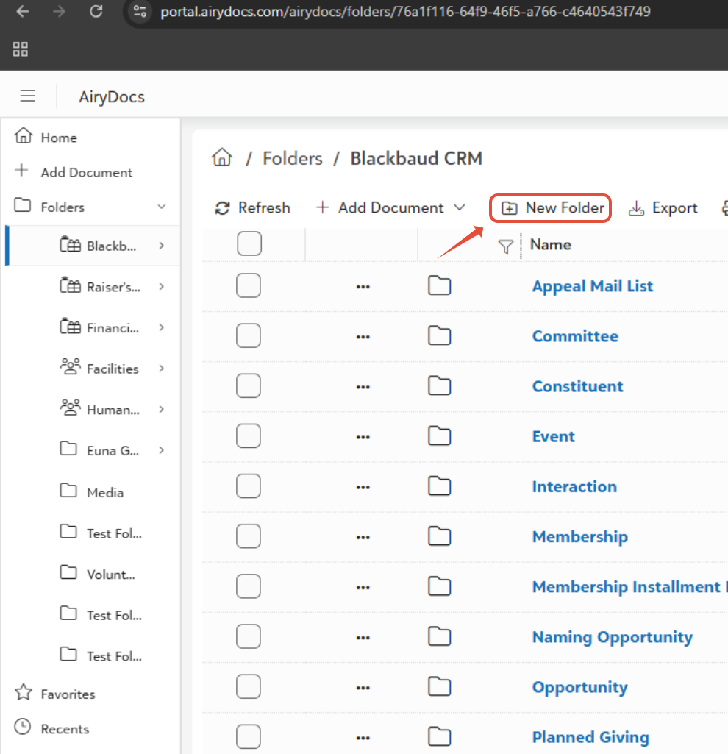
Task: Click the folder icon of Event row
Action: pos(439,435)
